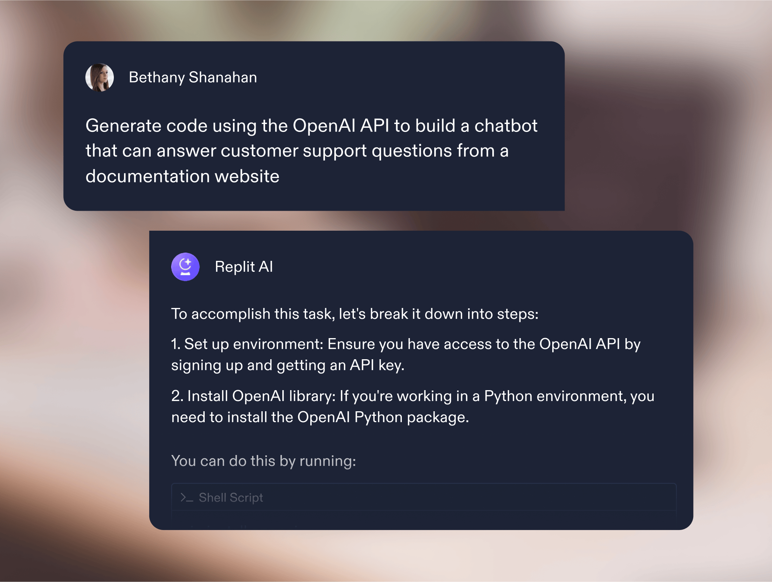
Task: Select the Bethany Shanahan username
Action: pos(193,77)
